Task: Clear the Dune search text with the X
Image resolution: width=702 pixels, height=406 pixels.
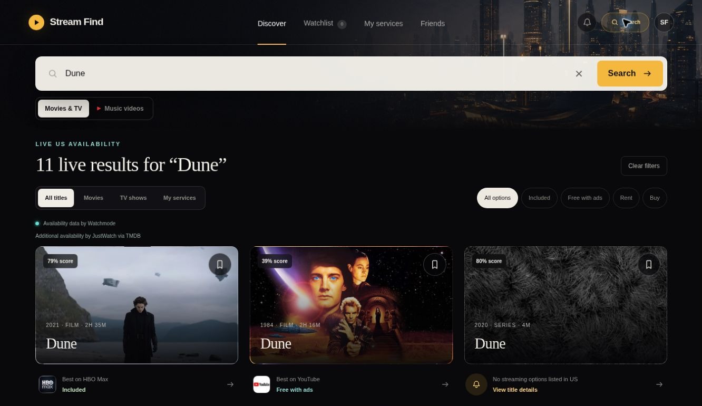Action: coord(579,74)
